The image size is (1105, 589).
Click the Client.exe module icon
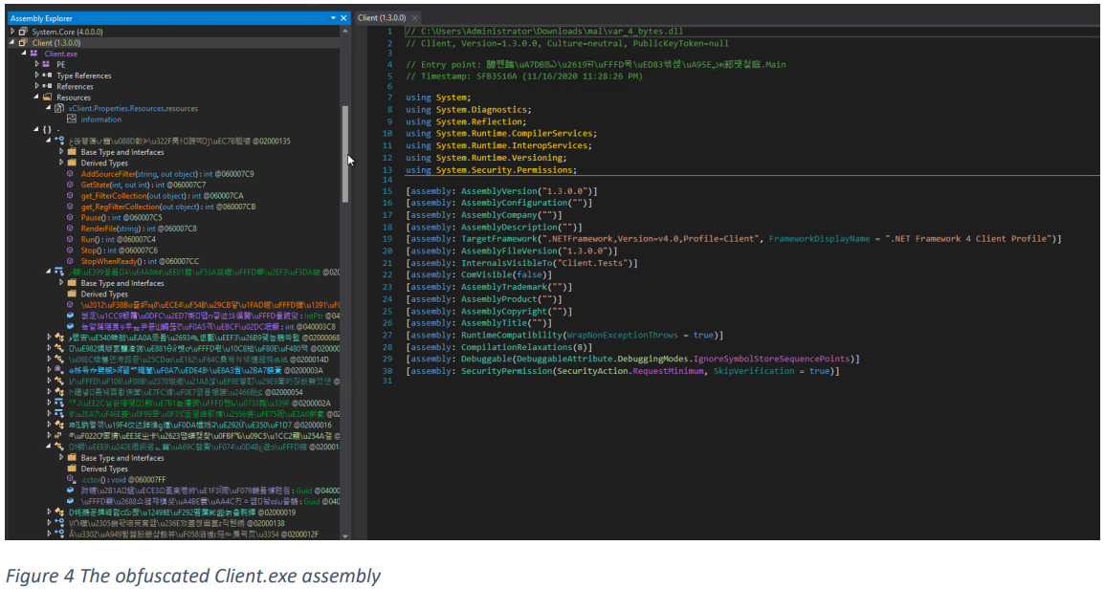click(x=33, y=54)
